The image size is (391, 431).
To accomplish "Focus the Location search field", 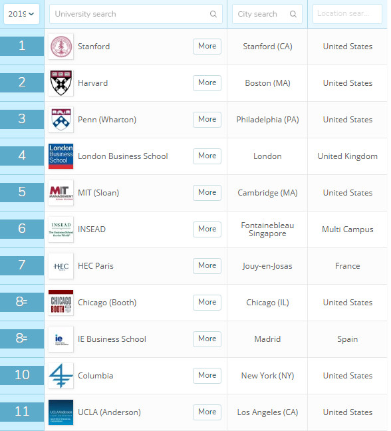I will (x=347, y=14).
